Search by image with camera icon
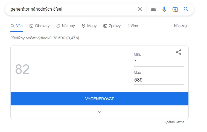 coord(175,9)
